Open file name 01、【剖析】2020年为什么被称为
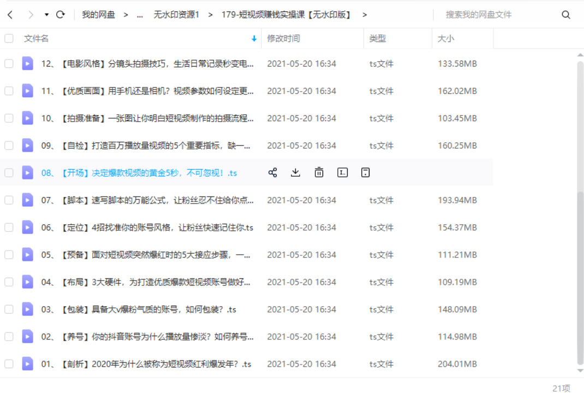The width and height of the screenshot is (584, 400). click(x=146, y=364)
